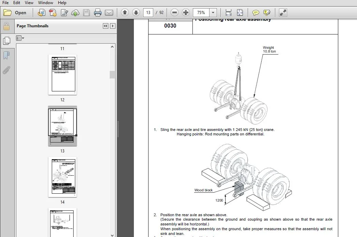Go to previous page with up arrow

125,13
